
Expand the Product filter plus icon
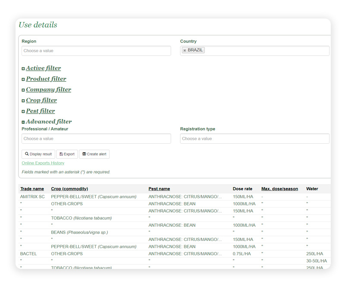click(23, 80)
